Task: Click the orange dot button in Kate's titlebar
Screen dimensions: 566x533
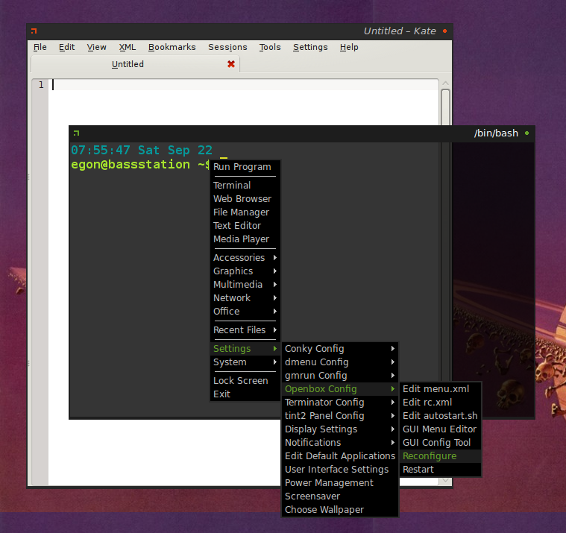Action: (444, 31)
